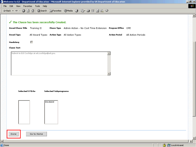Open the Tools menu
The width and height of the screenshot is (196, 147).
click(37, 6)
